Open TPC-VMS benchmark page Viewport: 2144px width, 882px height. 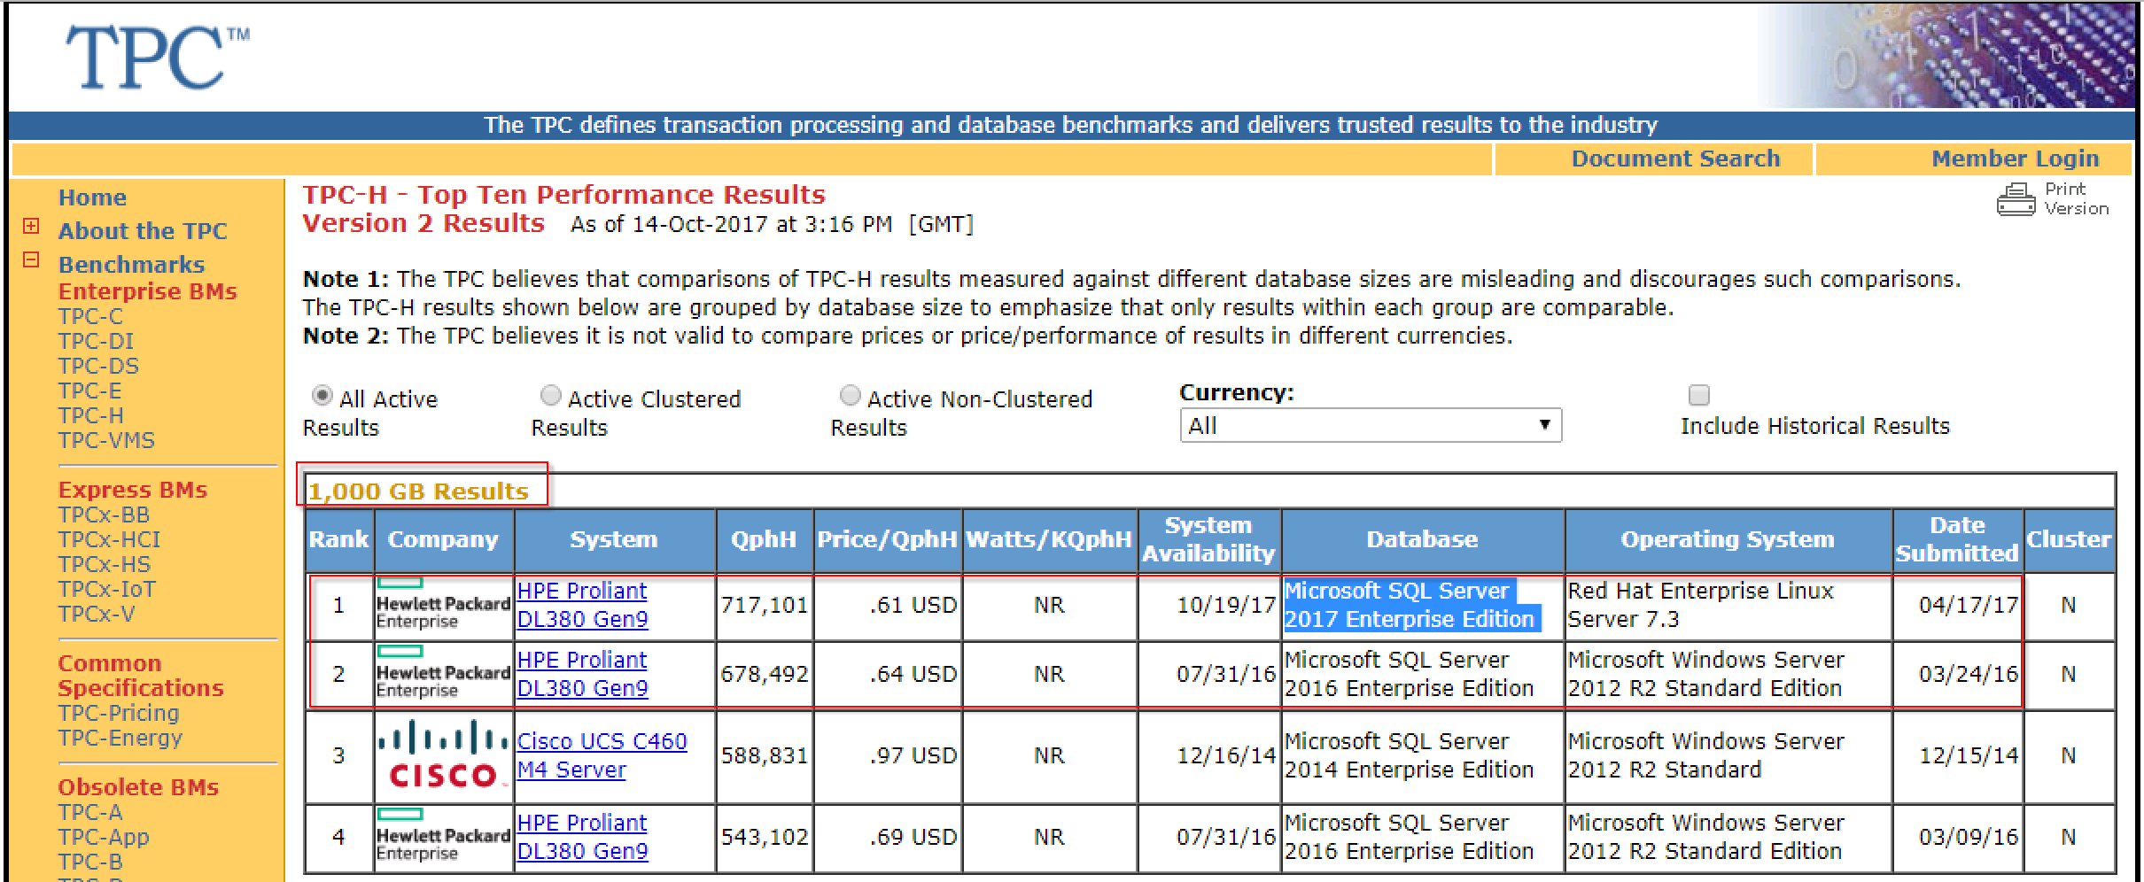(x=106, y=441)
